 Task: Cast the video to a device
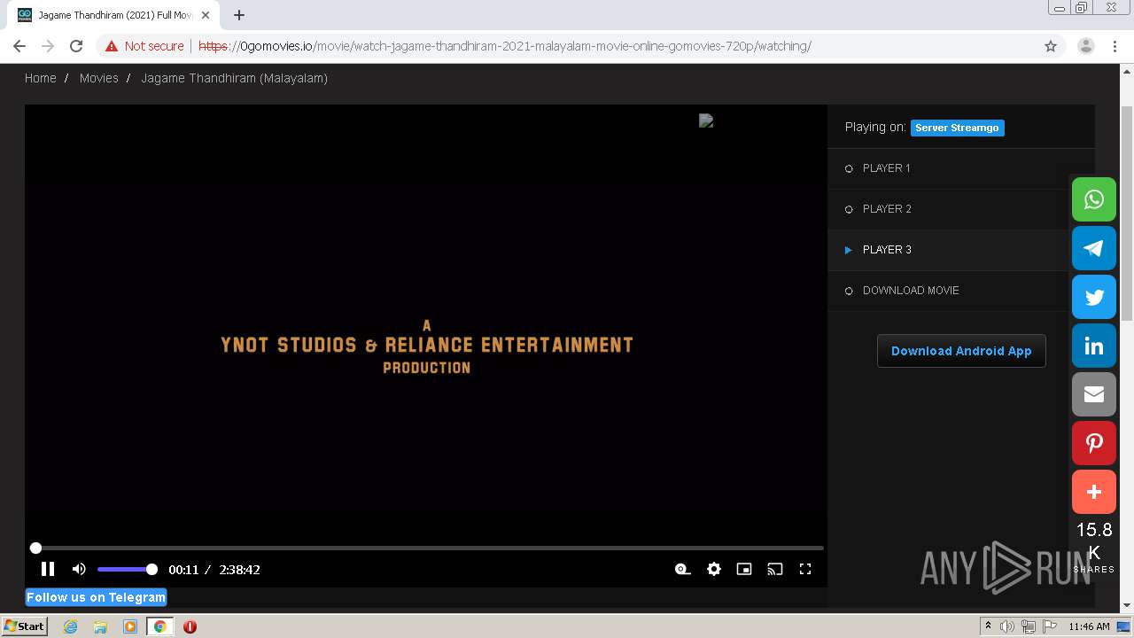click(x=775, y=569)
